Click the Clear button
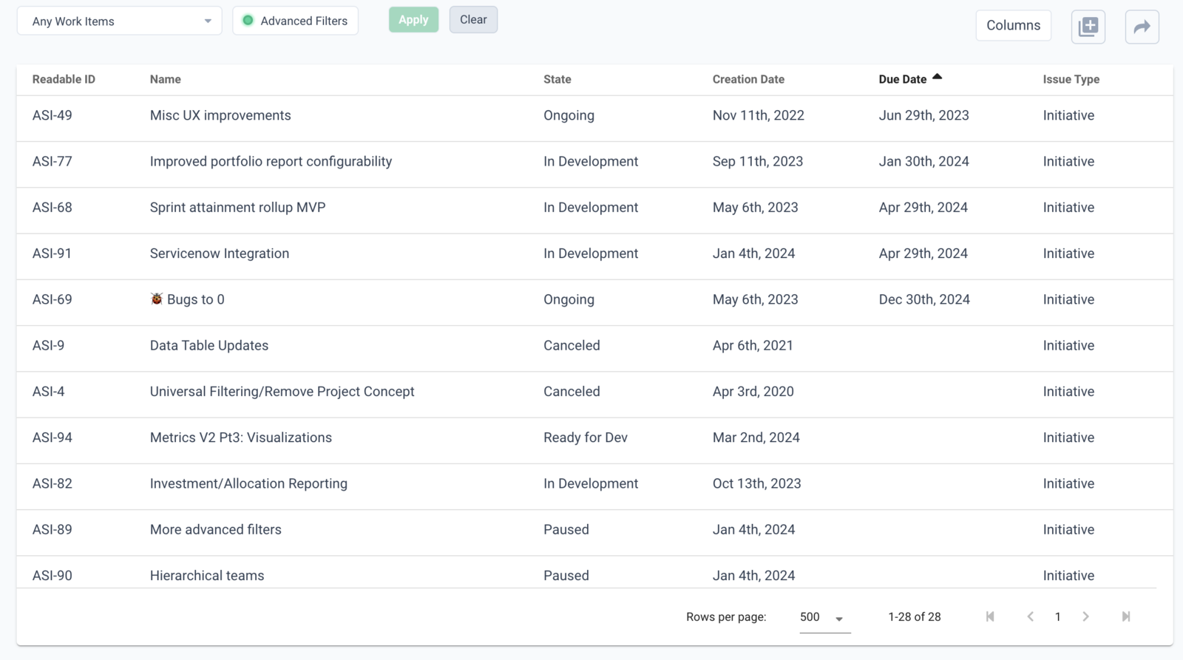The height and width of the screenshot is (660, 1183). (473, 20)
